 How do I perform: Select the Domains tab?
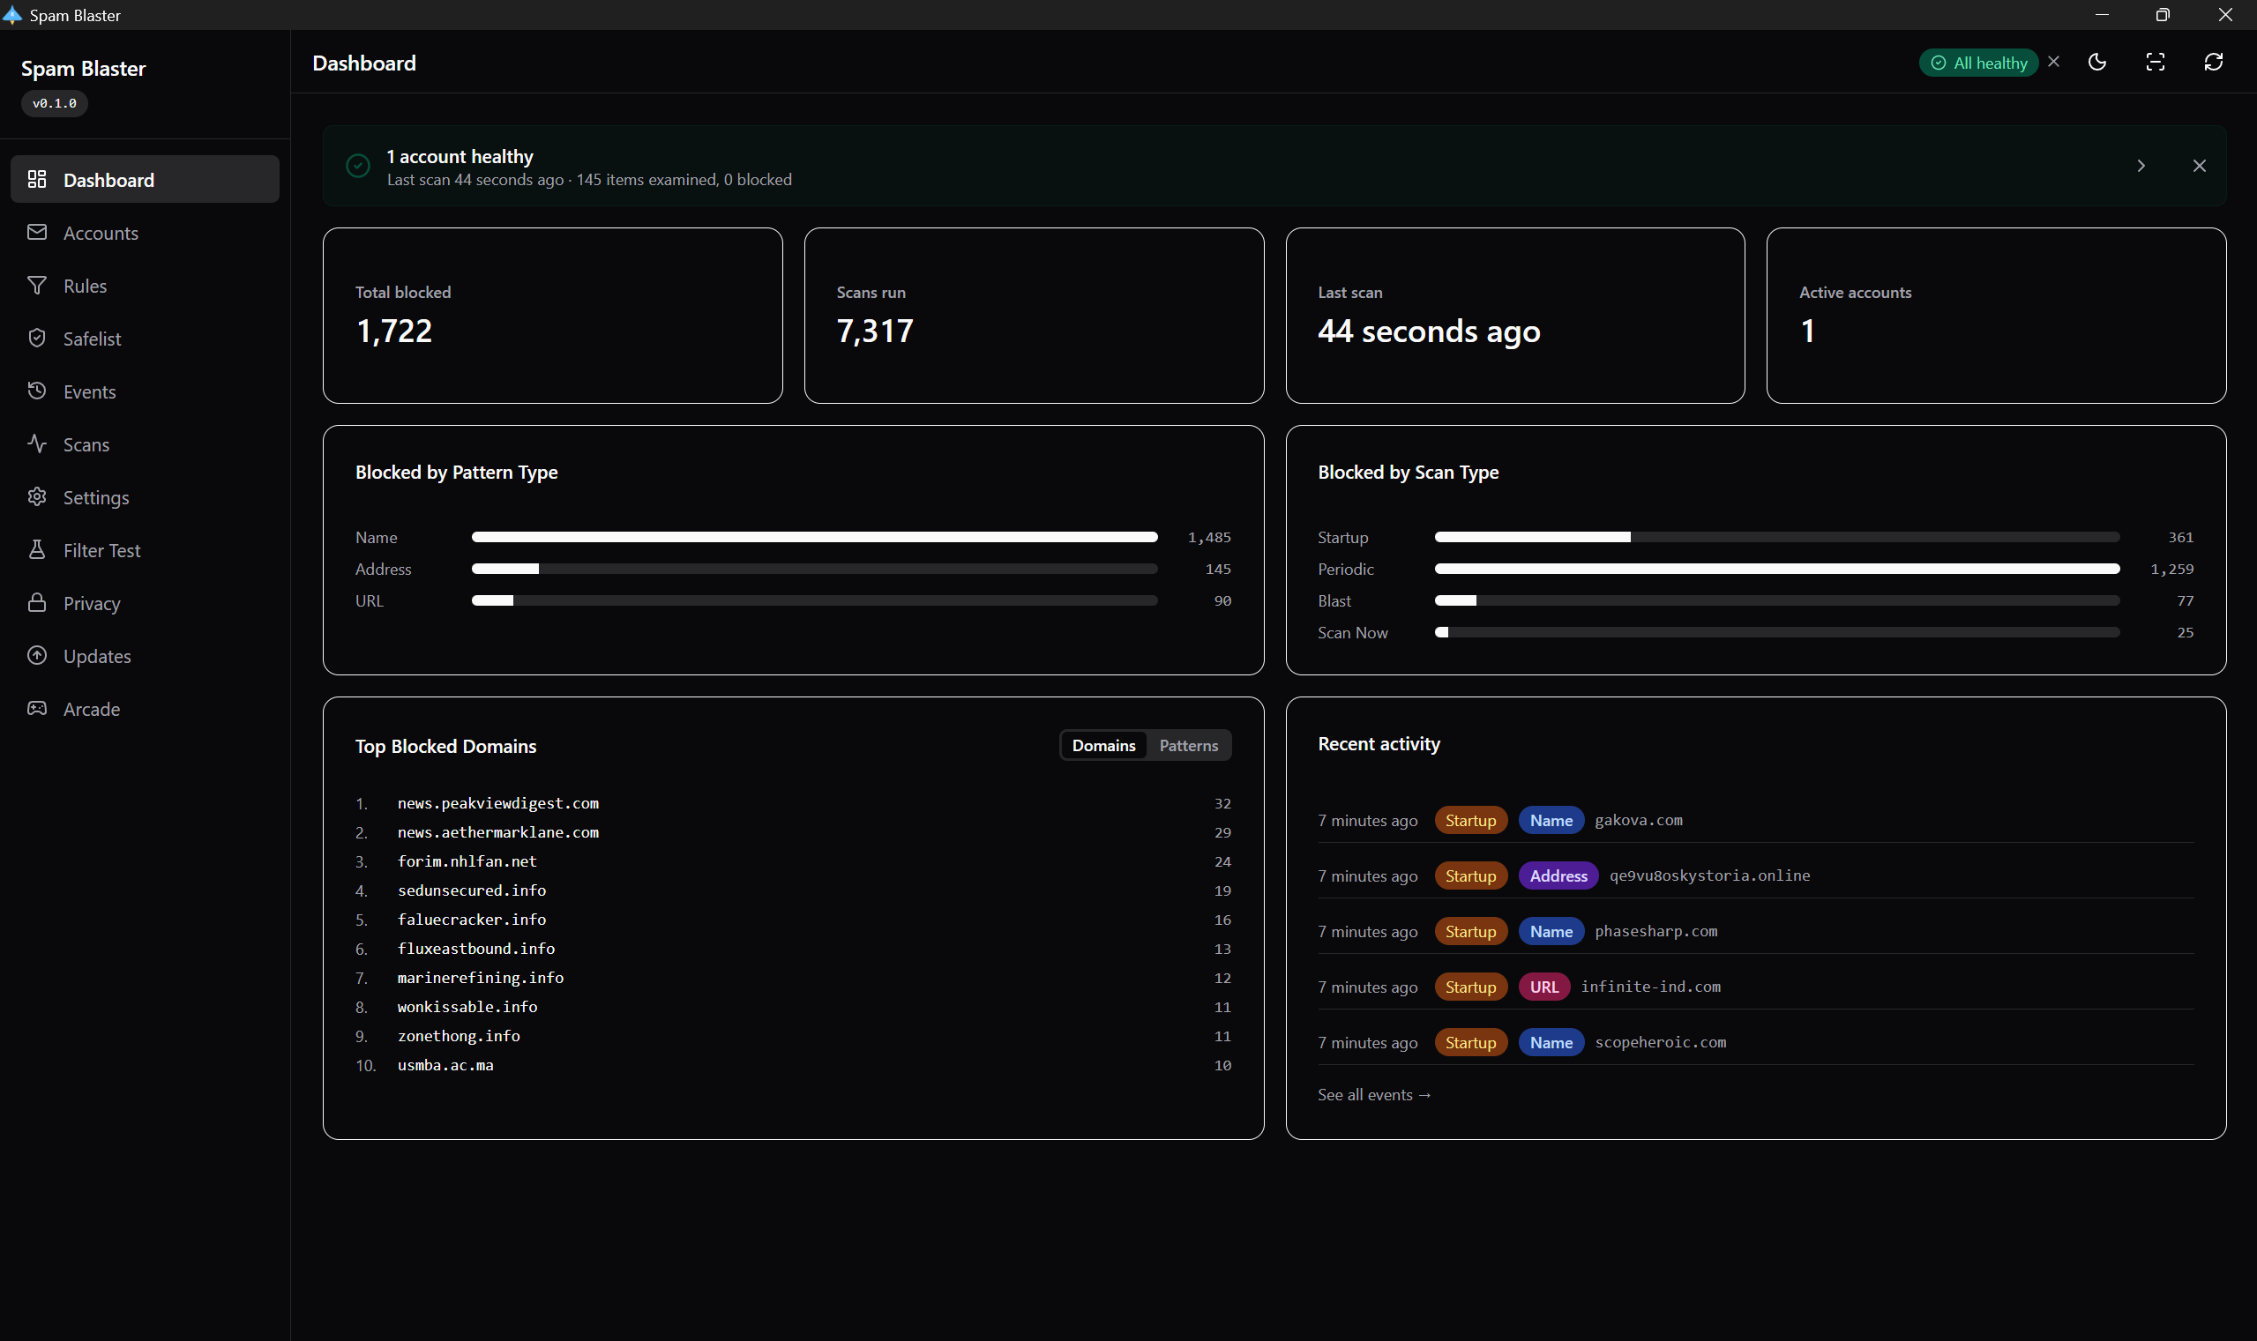click(x=1102, y=745)
